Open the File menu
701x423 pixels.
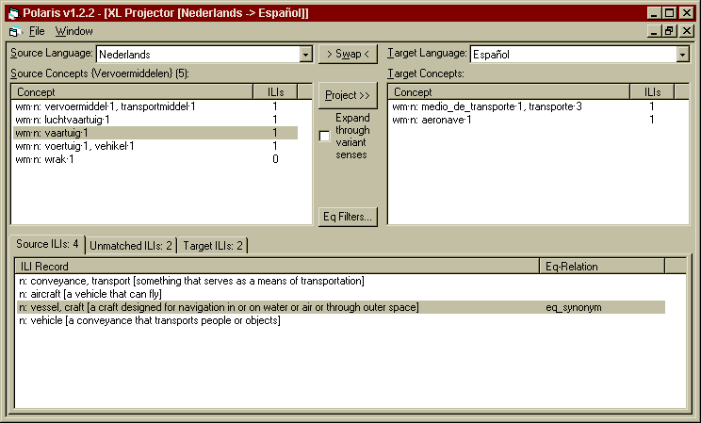(37, 31)
